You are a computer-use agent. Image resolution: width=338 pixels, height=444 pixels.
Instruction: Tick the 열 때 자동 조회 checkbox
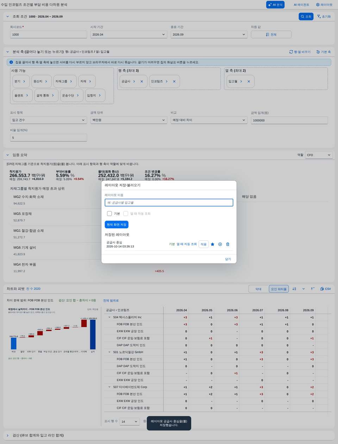126,214
